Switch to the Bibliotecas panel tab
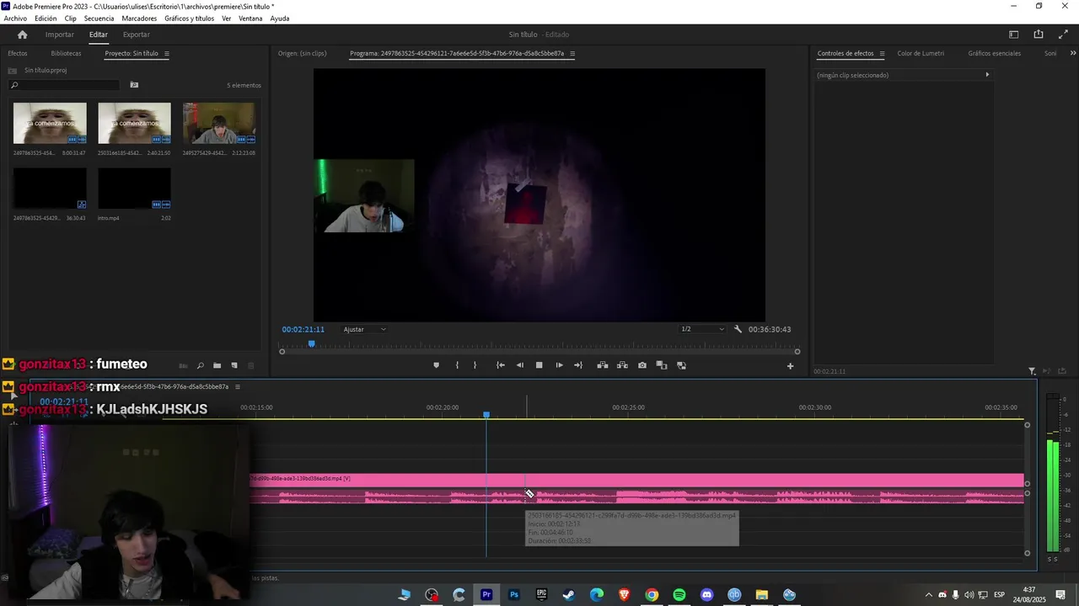Viewport: 1079px width, 606px height. tap(67, 54)
